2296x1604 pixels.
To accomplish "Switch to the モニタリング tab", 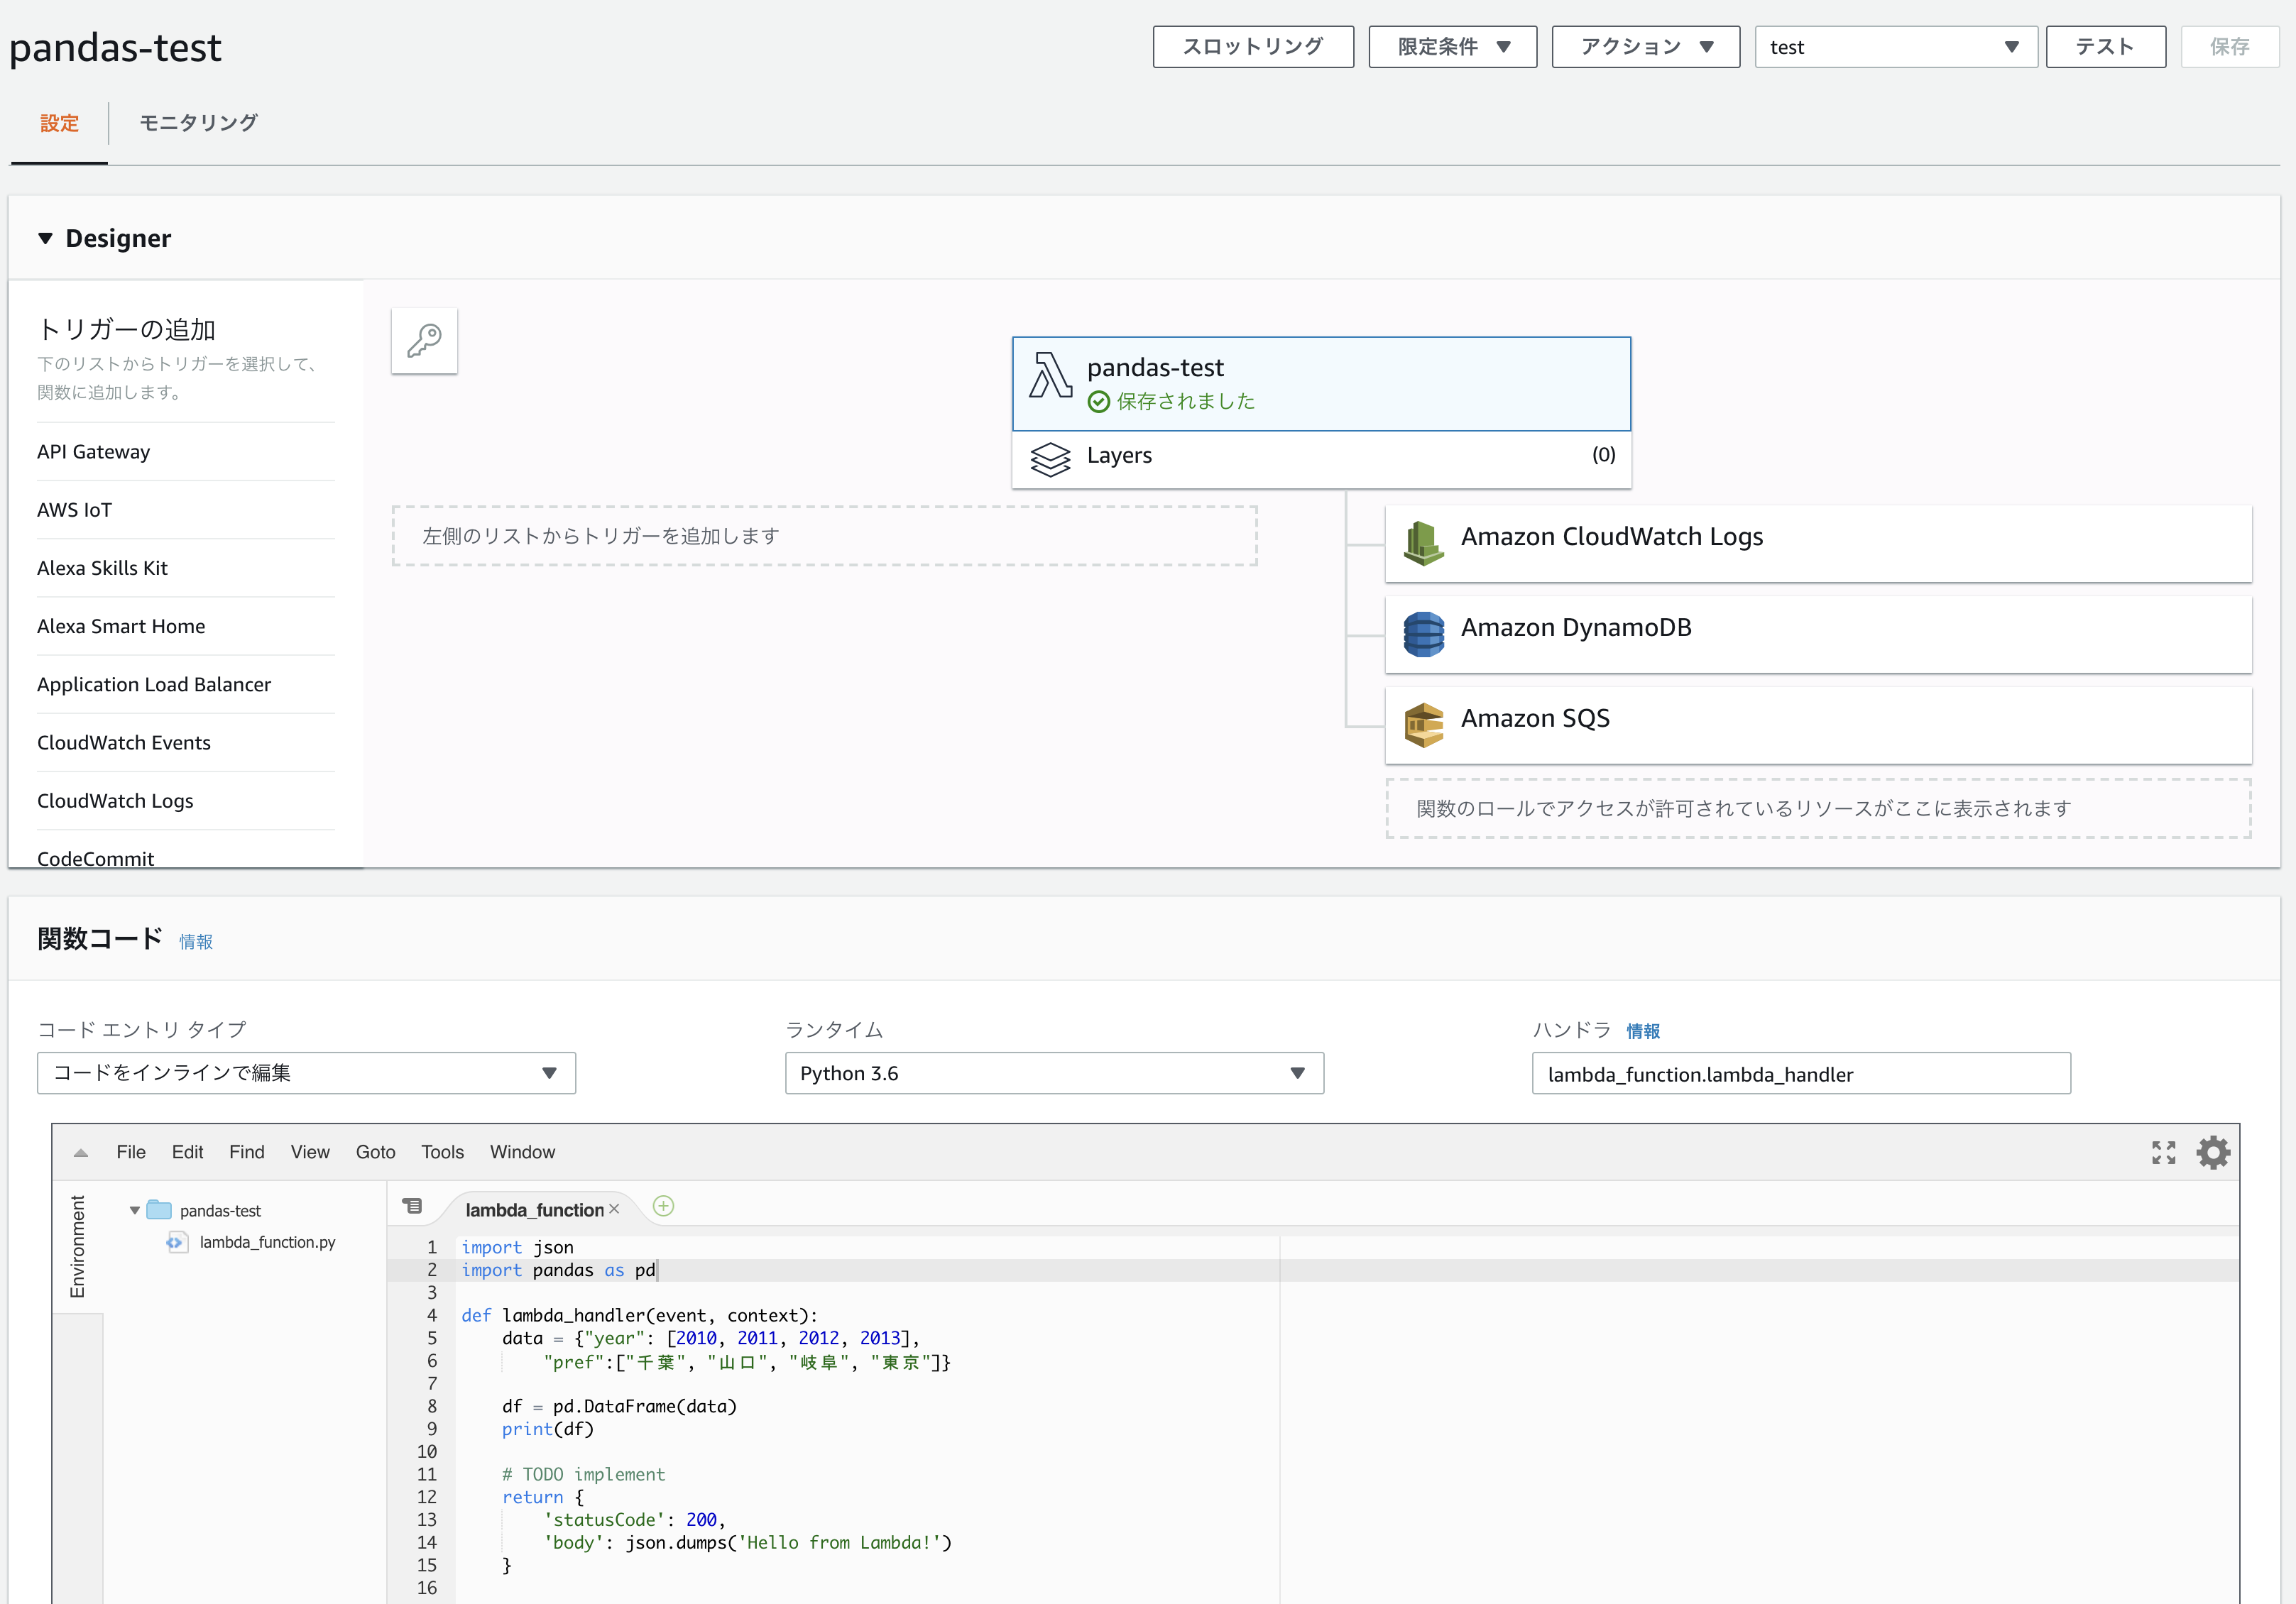I will (197, 122).
